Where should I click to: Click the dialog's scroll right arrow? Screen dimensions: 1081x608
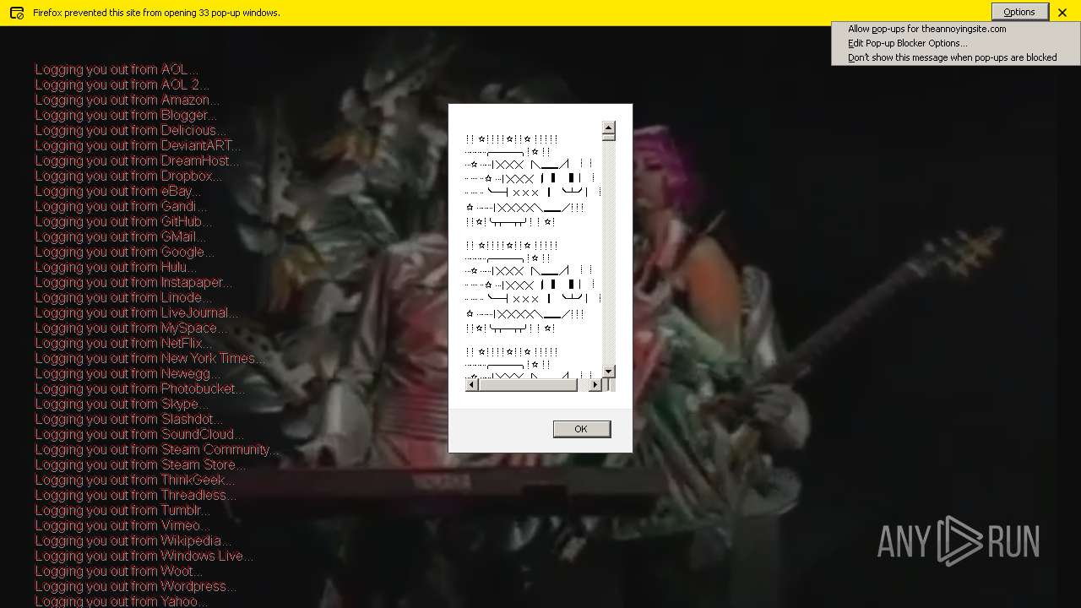tap(595, 385)
